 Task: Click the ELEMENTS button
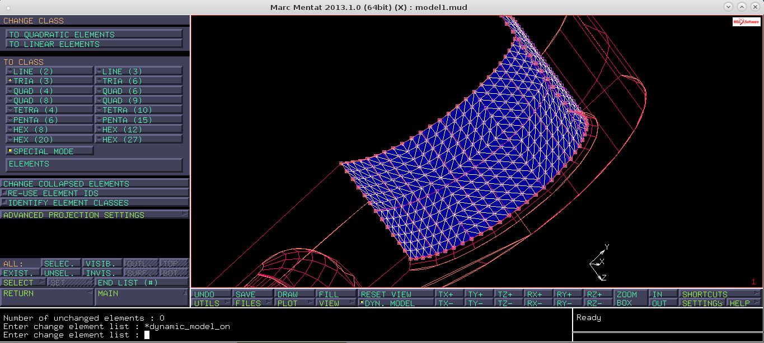94,165
